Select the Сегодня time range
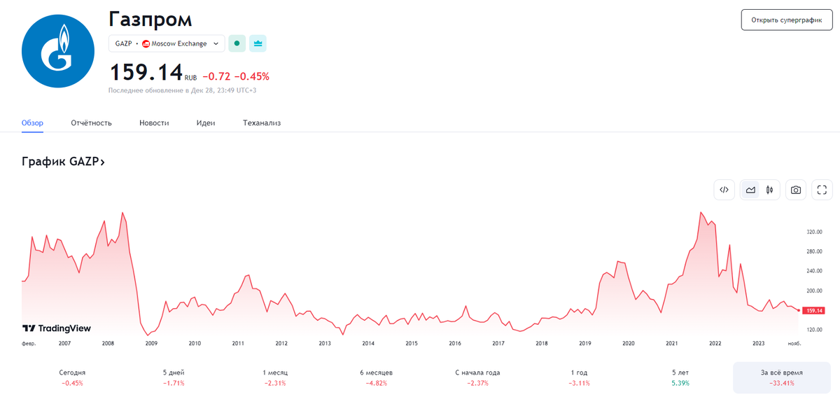This screenshot has width=840, height=397. 72,377
